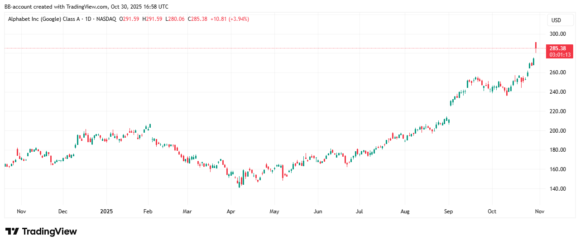
Task: Click the 220.00 price axis label
Action: click(x=557, y=111)
